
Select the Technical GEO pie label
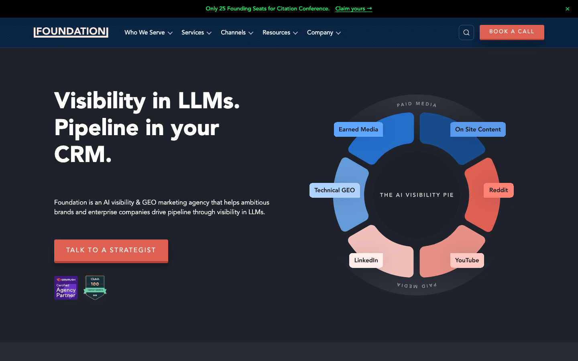coord(335,190)
